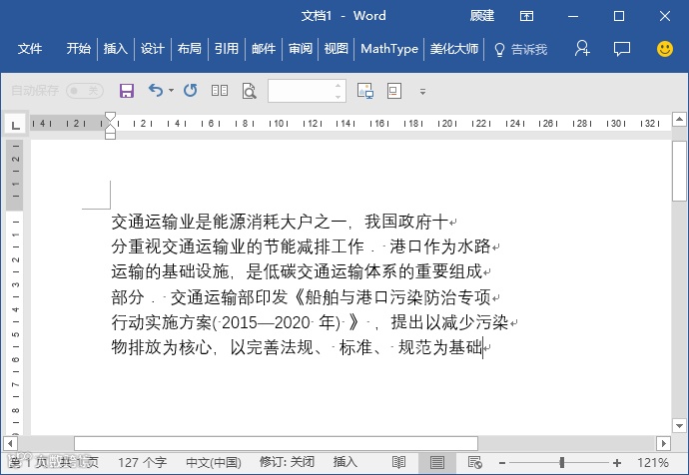The image size is (689, 475).
Task: Select the 邮件 tab
Action: 264,49
